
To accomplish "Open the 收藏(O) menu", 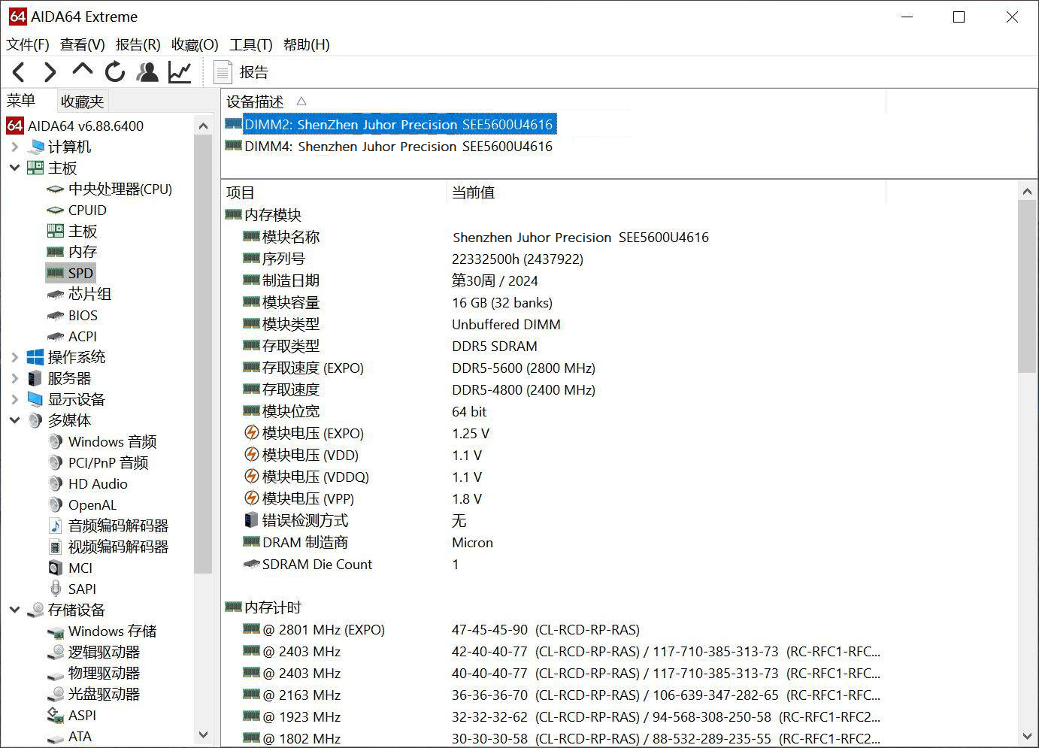I will point(195,44).
